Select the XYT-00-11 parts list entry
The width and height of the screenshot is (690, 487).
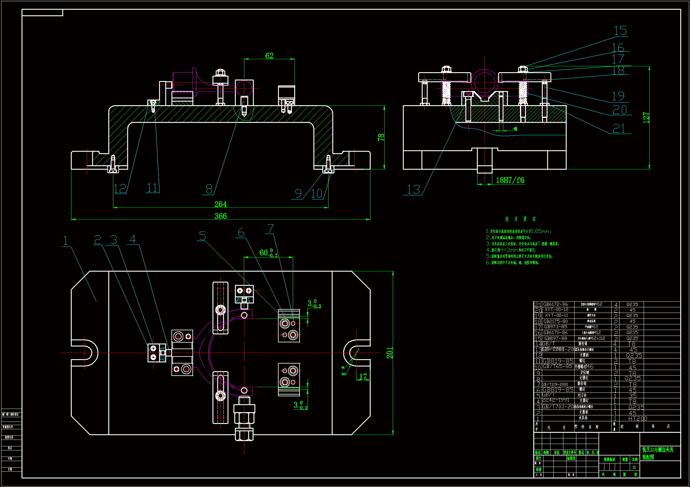click(556, 315)
